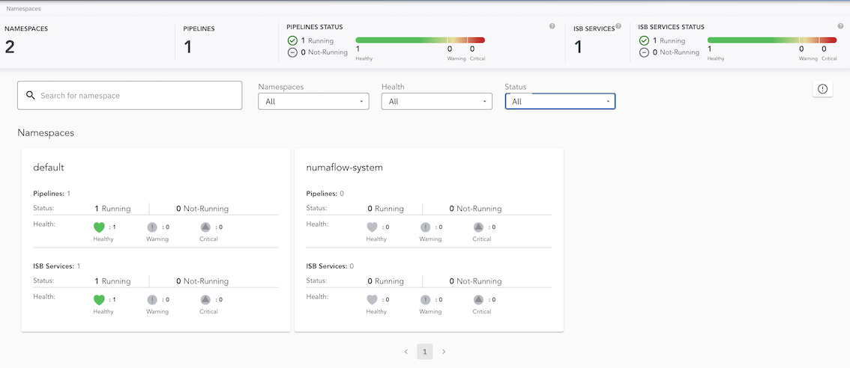850x368 pixels.
Task: Click ISB Services Status help icon
Action: (840, 26)
